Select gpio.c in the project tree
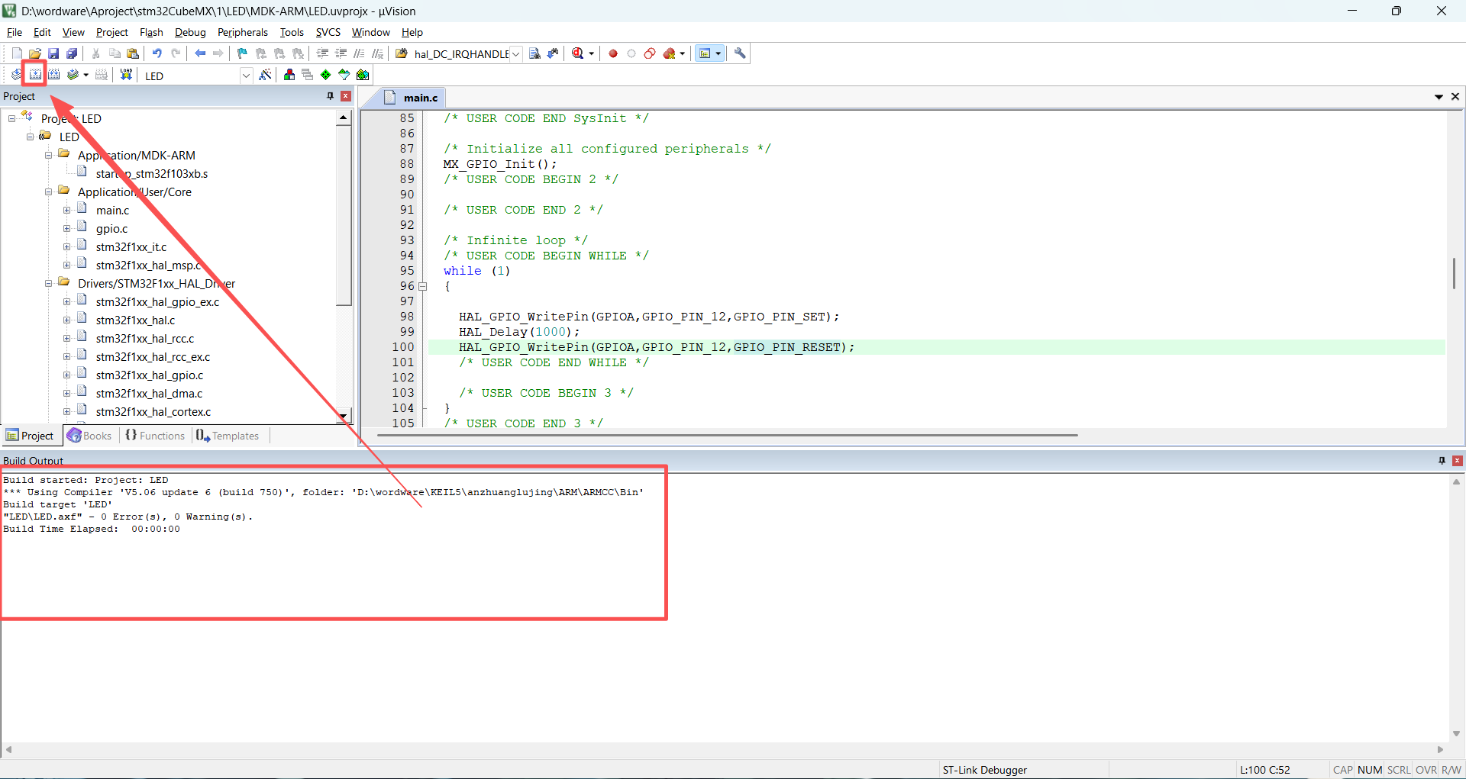The image size is (1466, 779). (x=111, y=228)
